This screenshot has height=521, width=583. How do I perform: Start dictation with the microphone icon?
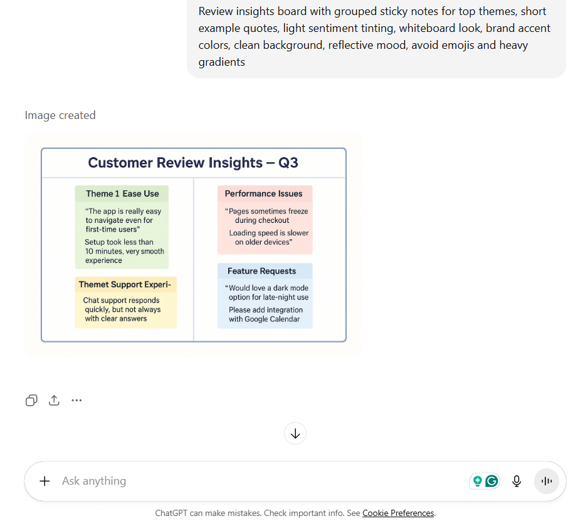517,481
